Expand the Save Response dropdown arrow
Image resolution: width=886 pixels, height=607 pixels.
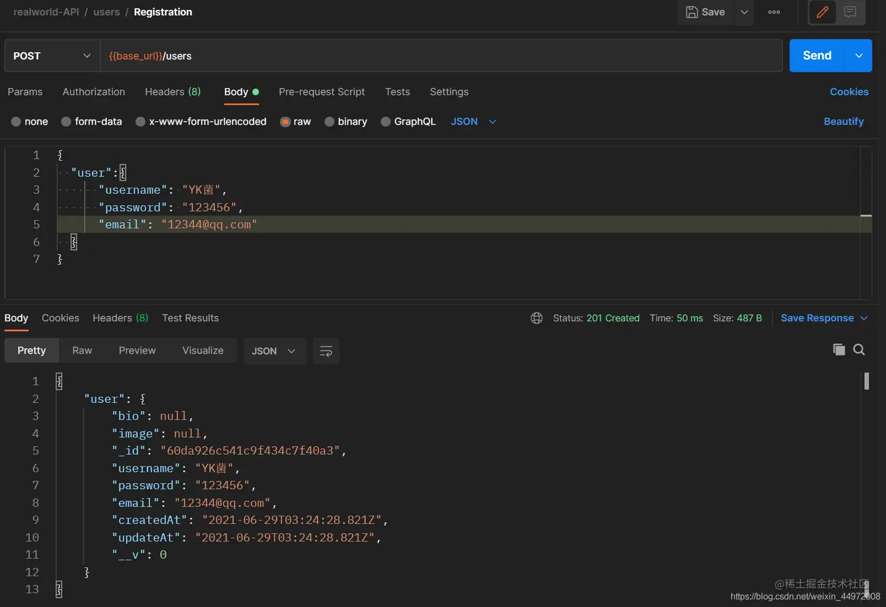click(864, 318)
